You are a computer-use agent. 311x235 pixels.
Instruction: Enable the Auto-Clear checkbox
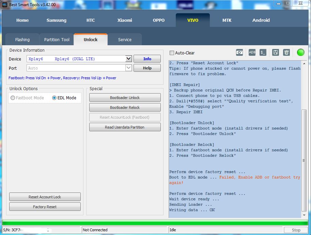tap(172, 53)
